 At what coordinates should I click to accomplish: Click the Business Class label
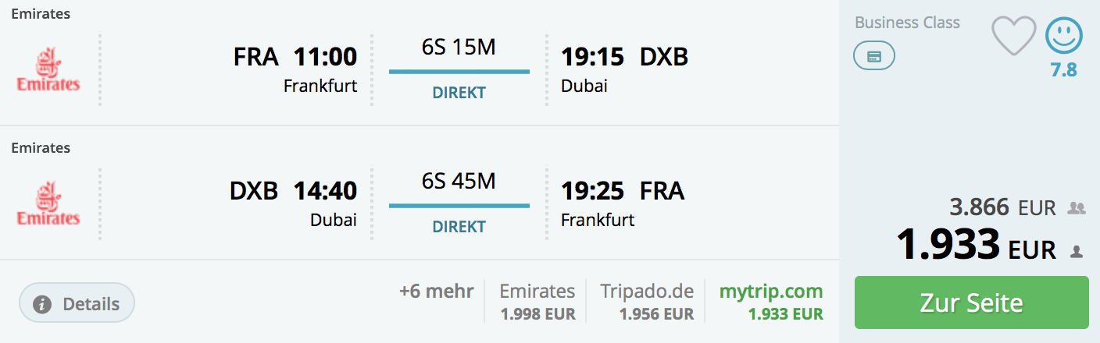(x=907, y=23)
